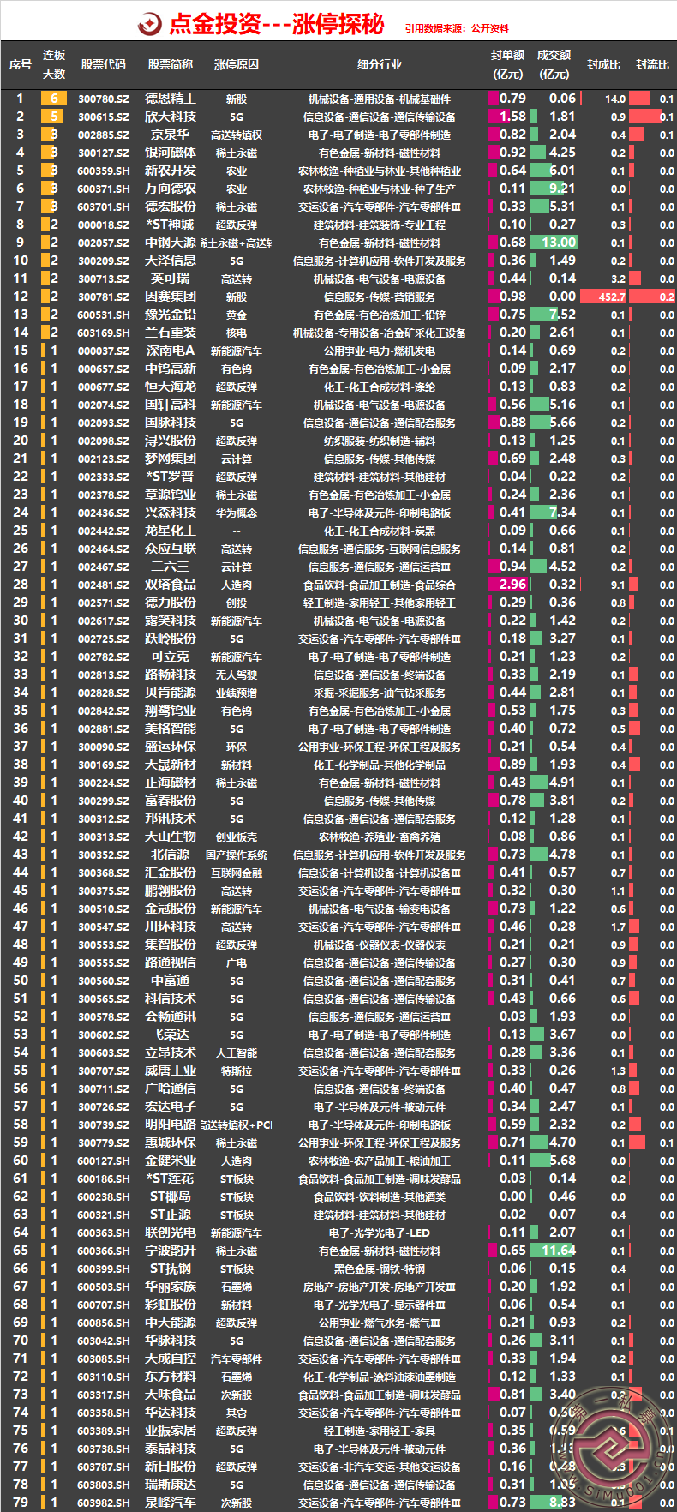Select stock name 宁波韵升
The height and width of the screenshot is (1512, 677).
tap(171, 1251)
